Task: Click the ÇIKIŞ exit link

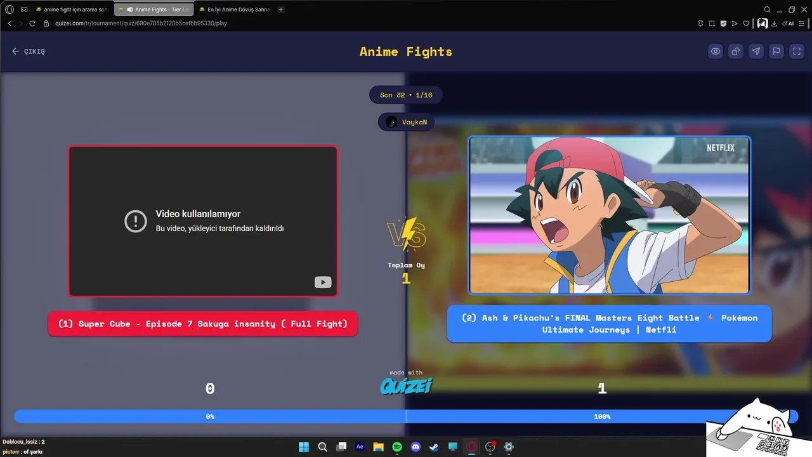Action: [x=29, y=51]
